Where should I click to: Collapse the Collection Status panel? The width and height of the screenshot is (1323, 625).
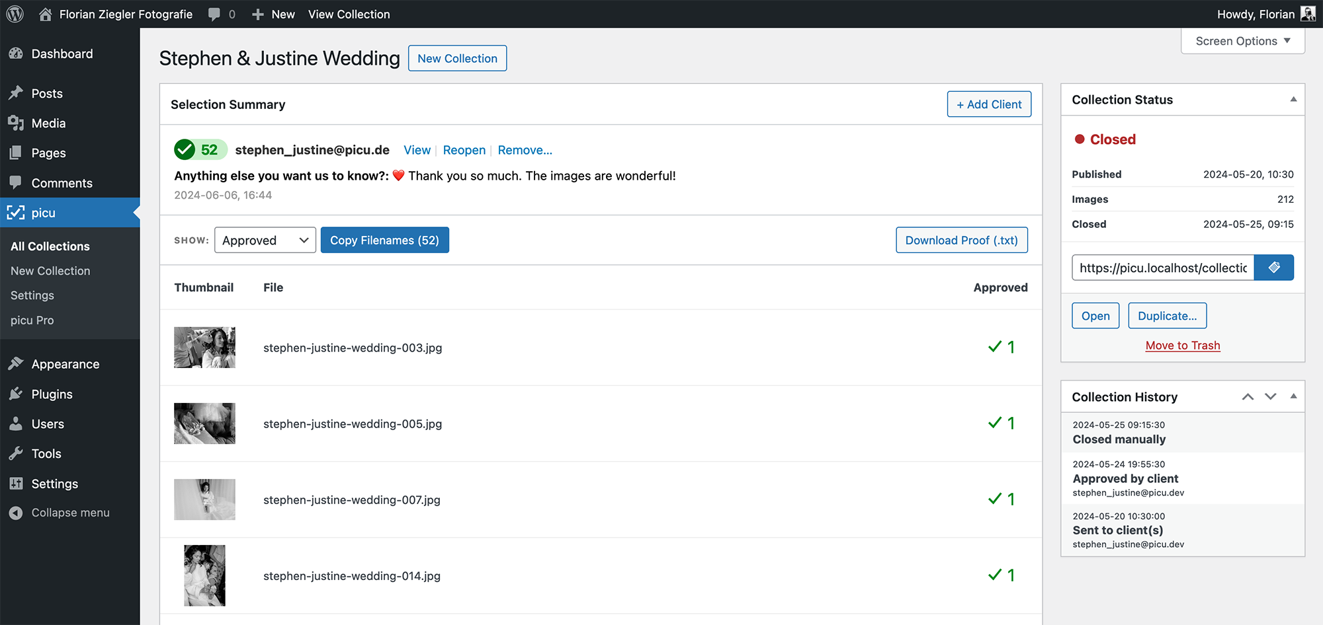point(1293,100)
